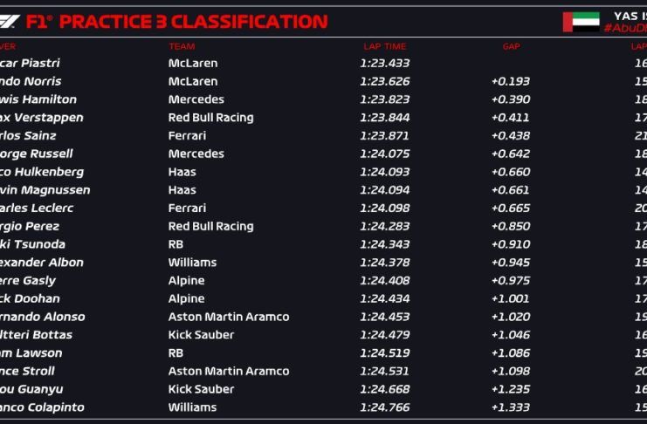
Task: Click the McLaren team in the top row
Action: tap(193, 63)
